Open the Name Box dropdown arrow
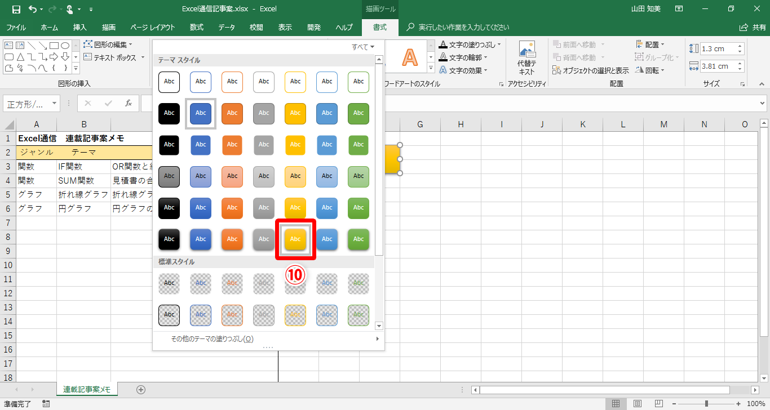 [54, 104]
